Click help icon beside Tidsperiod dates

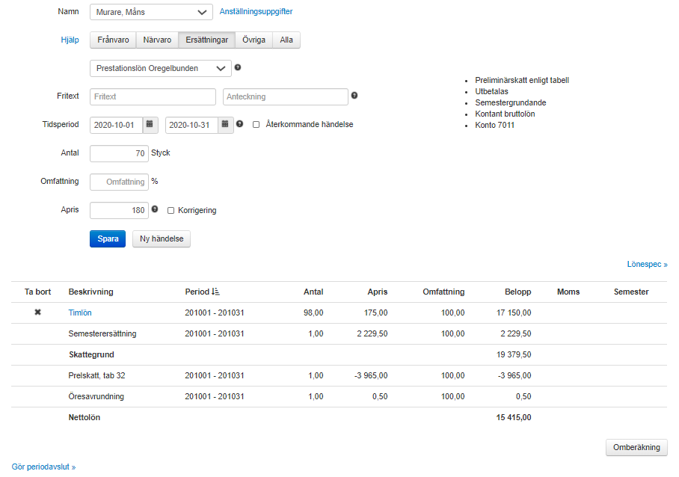click(239, 124)
